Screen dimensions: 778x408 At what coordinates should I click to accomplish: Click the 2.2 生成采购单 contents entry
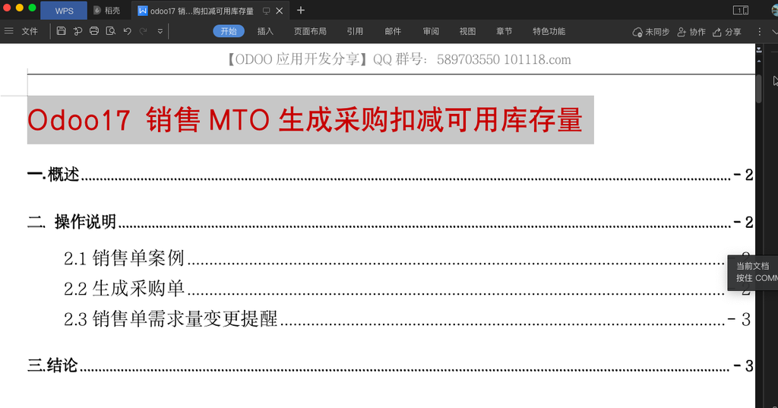pyautogui.click(x=407, y=289)
